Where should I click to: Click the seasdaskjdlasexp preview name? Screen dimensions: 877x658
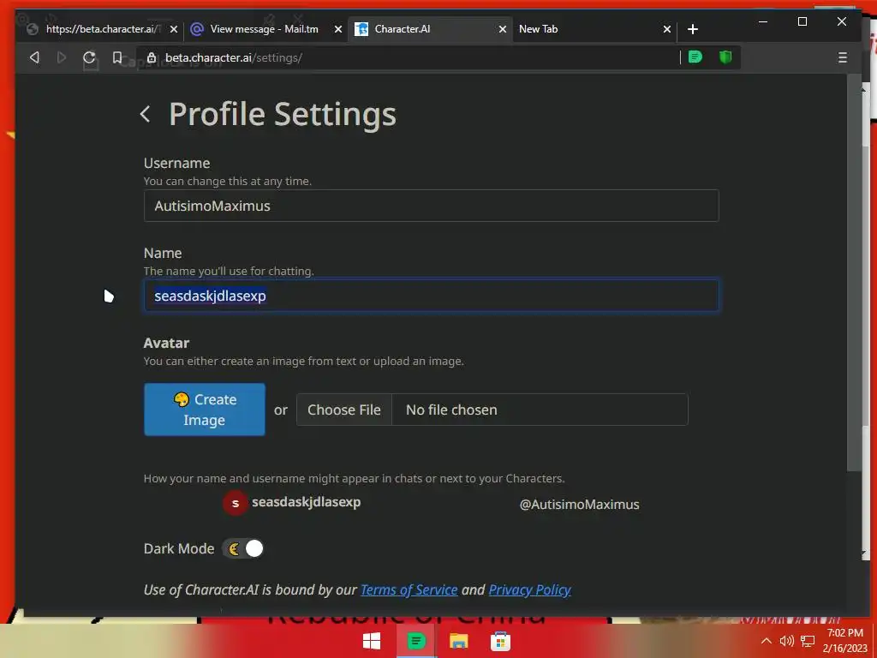point(306,502)
